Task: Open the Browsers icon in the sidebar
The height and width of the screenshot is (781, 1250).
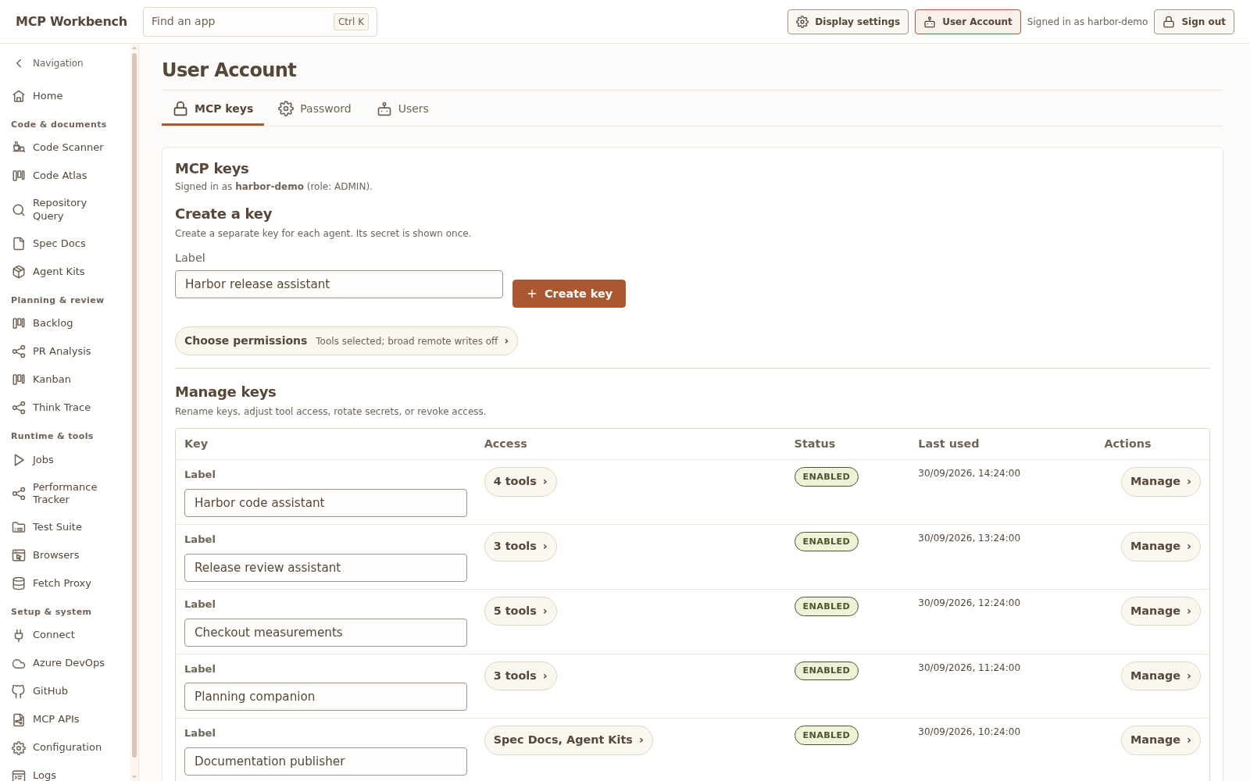Action: tap(19, 555)
